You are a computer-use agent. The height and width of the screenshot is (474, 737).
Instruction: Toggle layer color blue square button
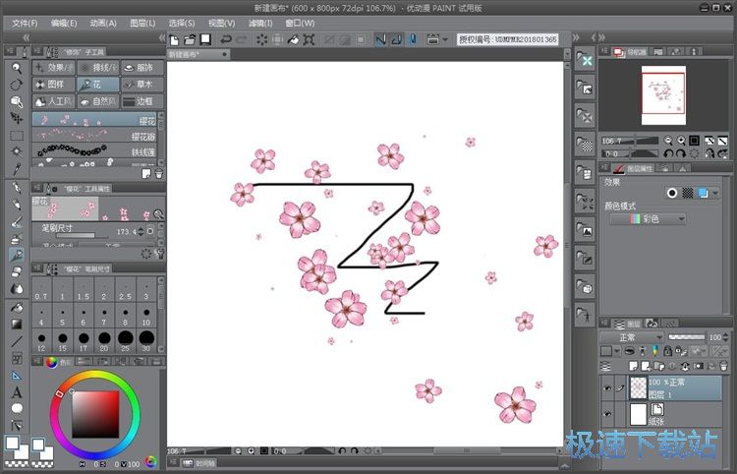[704, 193]
